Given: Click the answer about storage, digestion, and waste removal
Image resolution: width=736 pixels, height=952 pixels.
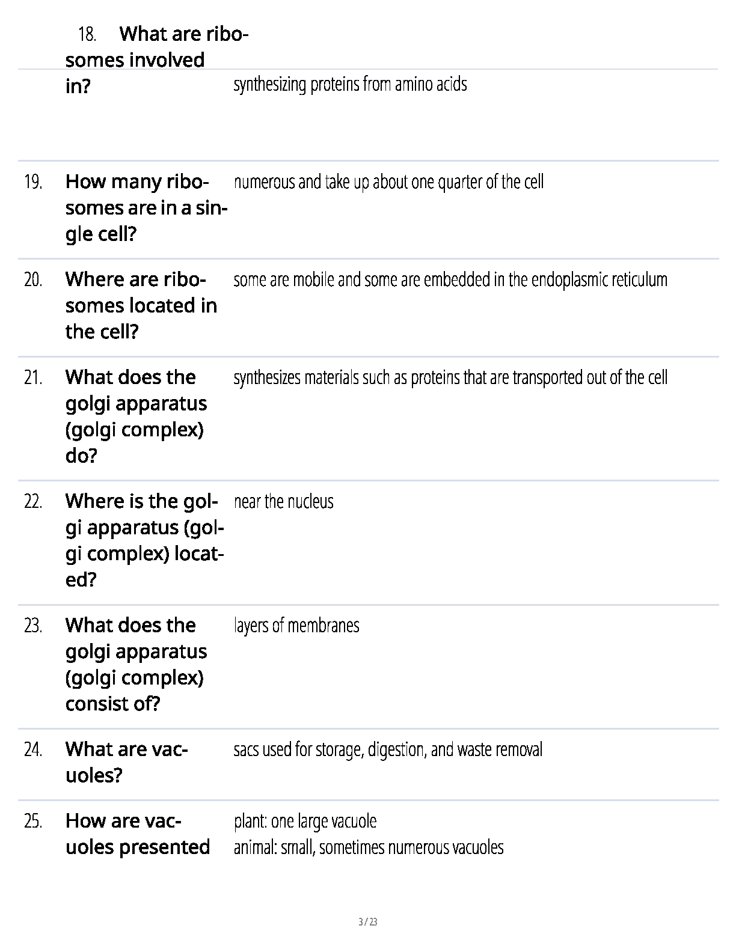Looking at the screenshot, I should [x=388, y=749].
